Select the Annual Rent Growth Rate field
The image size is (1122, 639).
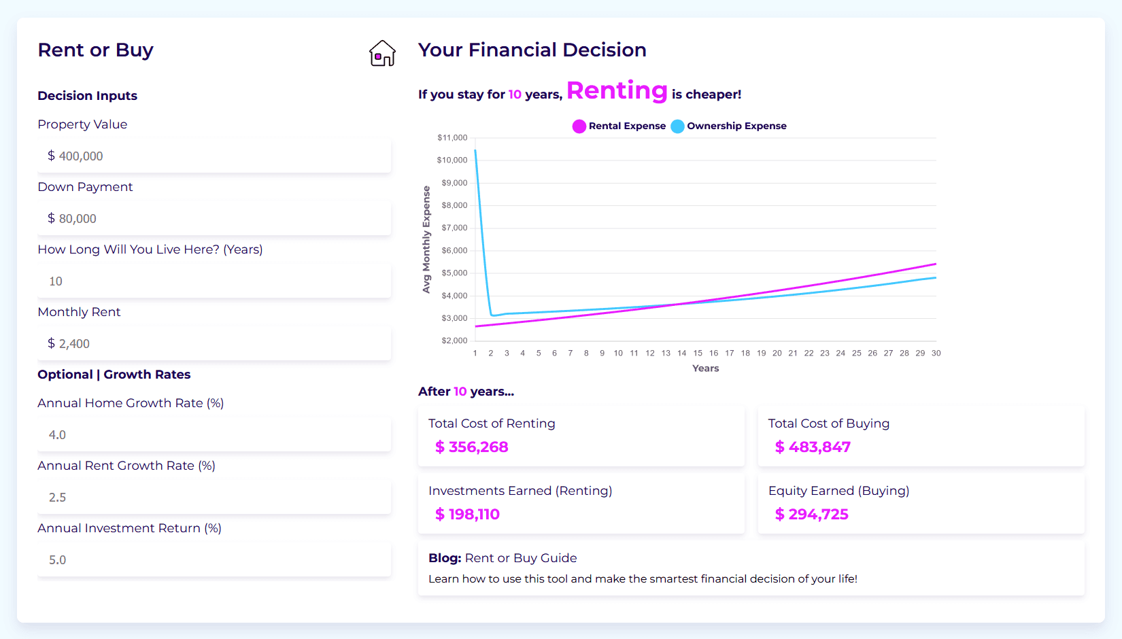click(x=214, y=497)
